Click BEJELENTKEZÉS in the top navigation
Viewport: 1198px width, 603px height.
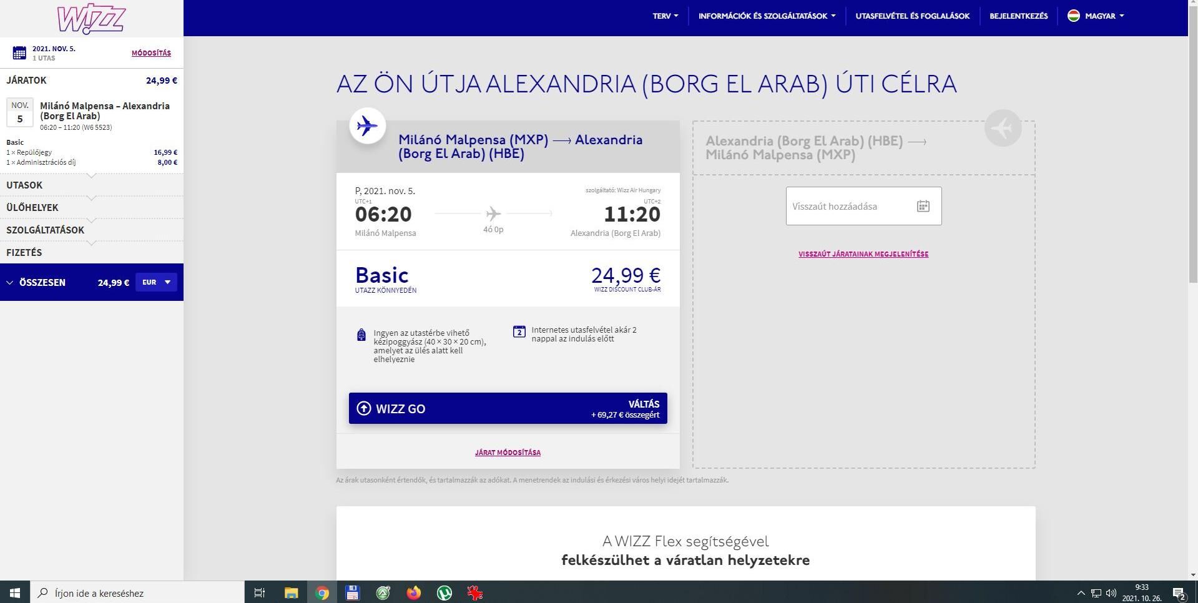(x=1018, y=16)
